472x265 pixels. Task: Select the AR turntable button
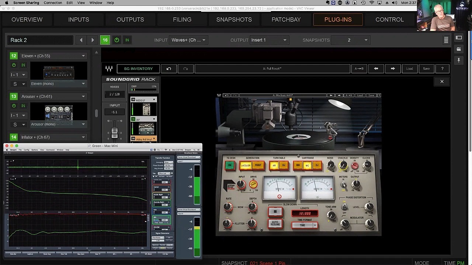click(274, 166)
